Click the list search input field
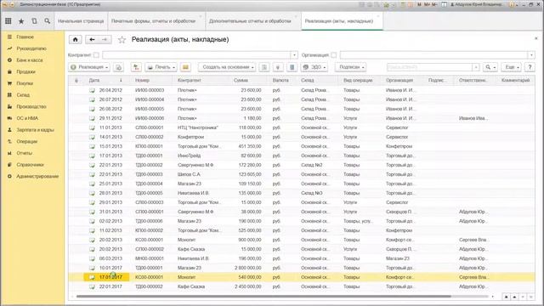 (429, 67)
